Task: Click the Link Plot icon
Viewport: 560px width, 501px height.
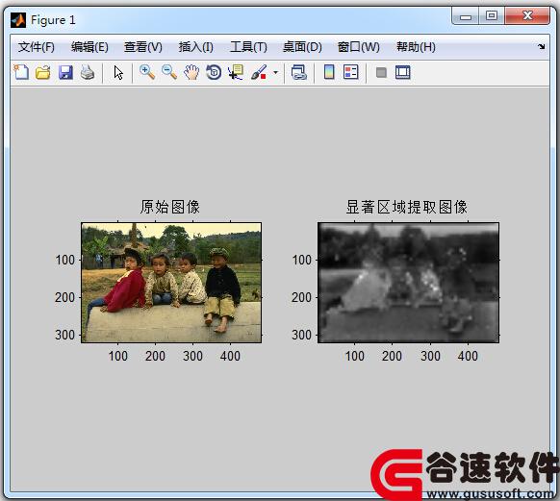Action: (x=299, y=72)
